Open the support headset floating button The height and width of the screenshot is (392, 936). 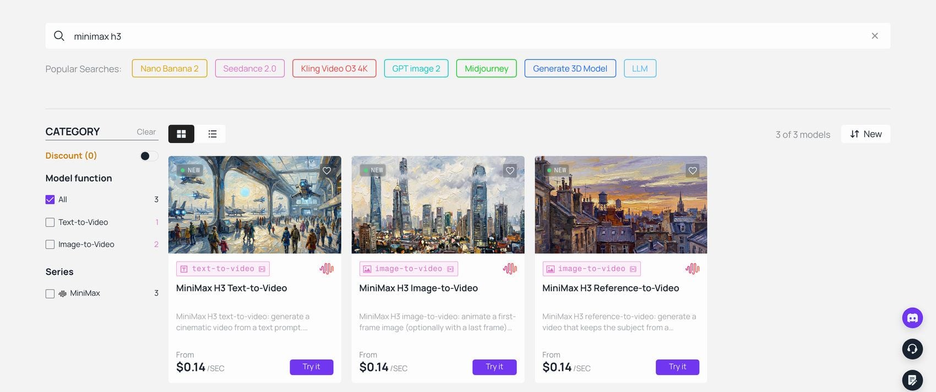pyautogui.click(x=912, y=349)
